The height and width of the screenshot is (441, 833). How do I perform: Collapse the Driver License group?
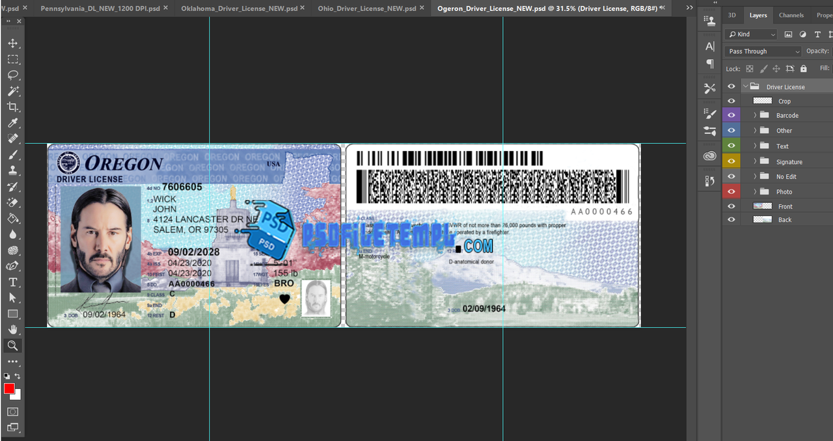tap(745, 87)
